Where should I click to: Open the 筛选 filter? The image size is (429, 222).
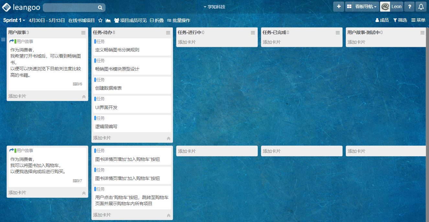tap(400, 20)
